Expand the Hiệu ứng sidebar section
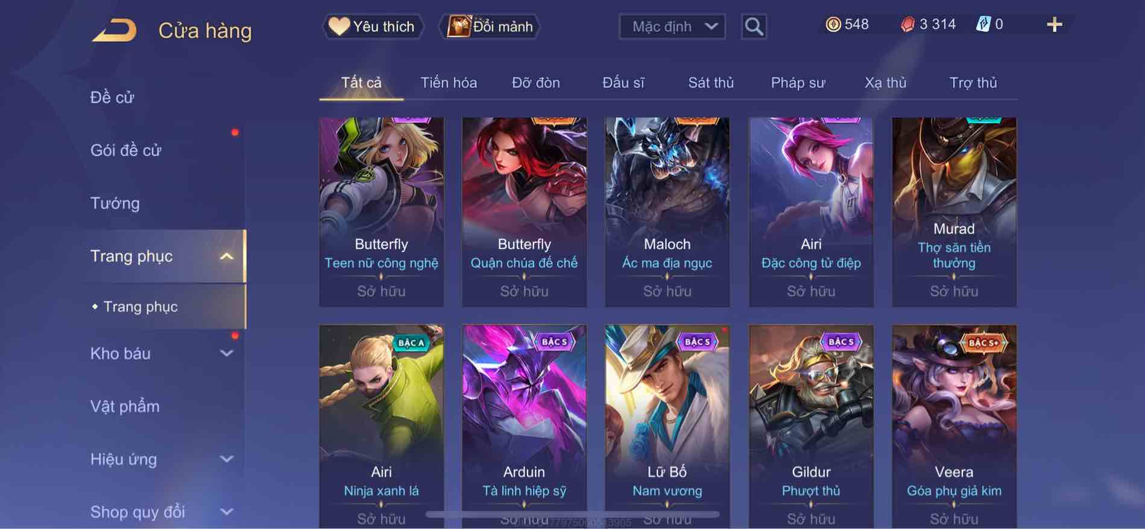 (x=226, y=459)
